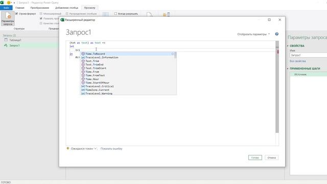Click the query dependencies icon in the ribbon
327x184 pixels.
167,14
